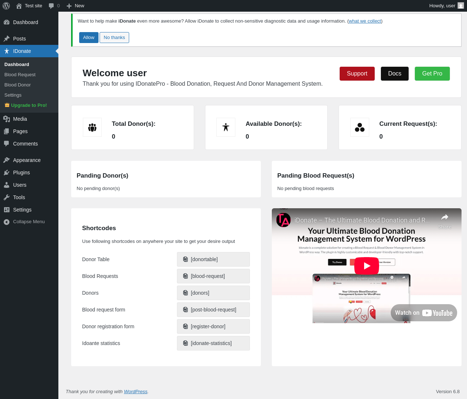Click the Tools wrench icon
This screenshot has width=467, height=399.
point(7,197)
